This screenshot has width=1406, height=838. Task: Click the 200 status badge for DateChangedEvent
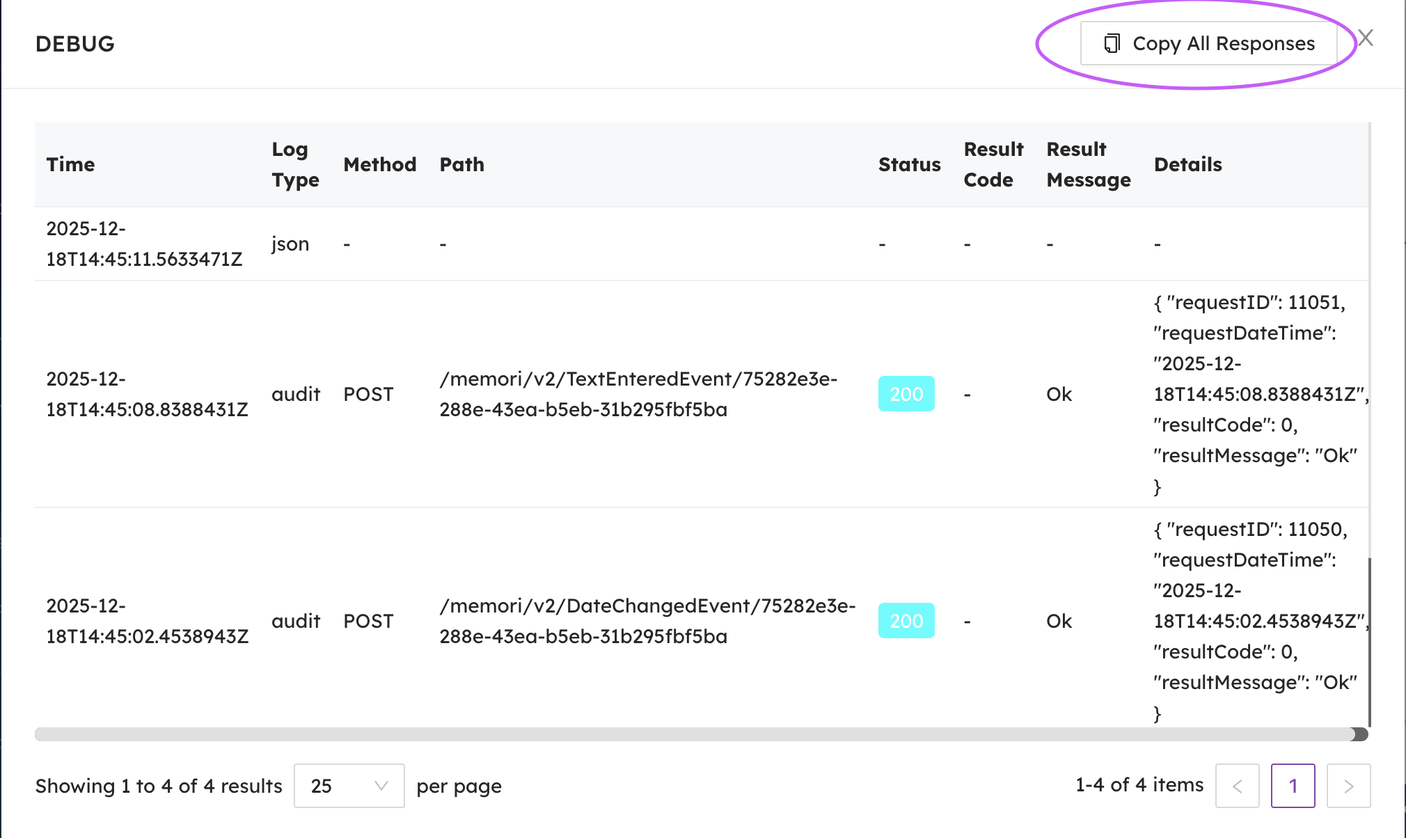click(906, 621)
